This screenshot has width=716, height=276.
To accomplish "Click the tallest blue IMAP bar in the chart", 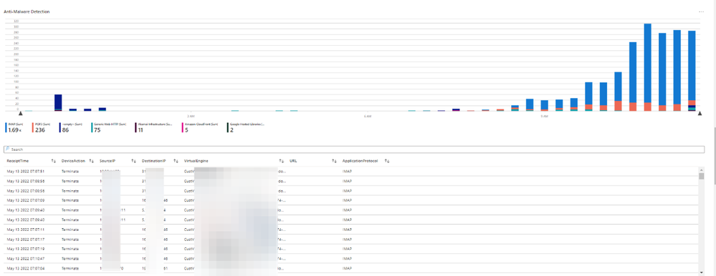I will tap(647, 63).
